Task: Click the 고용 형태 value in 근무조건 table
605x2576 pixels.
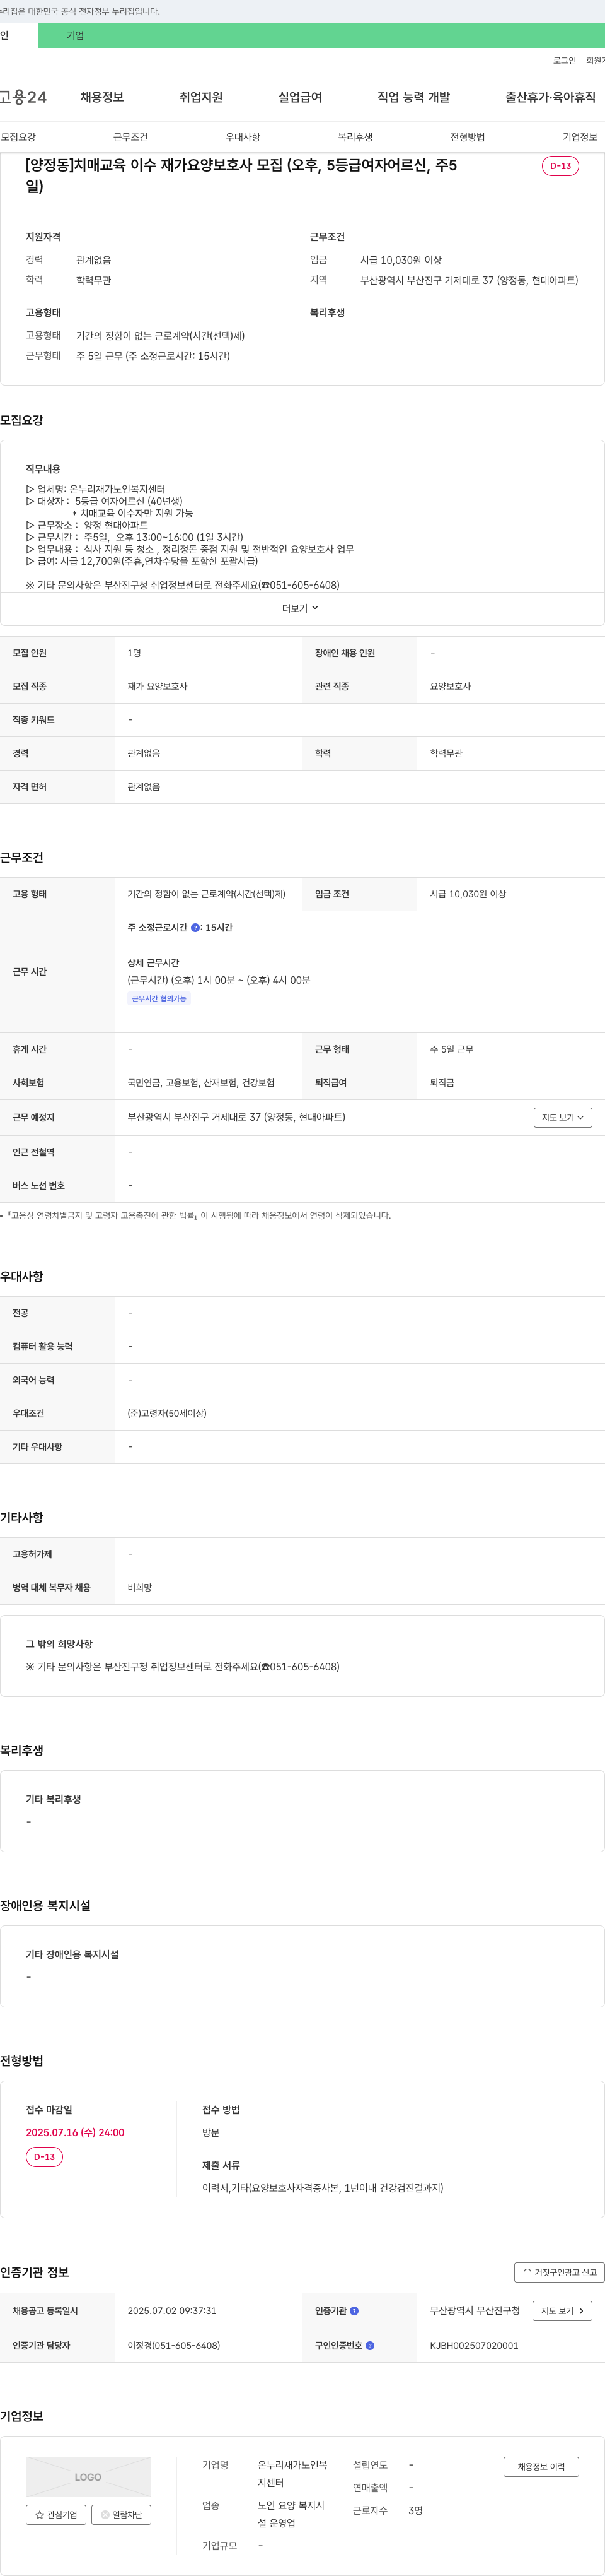Action: [x=207, y=894]
